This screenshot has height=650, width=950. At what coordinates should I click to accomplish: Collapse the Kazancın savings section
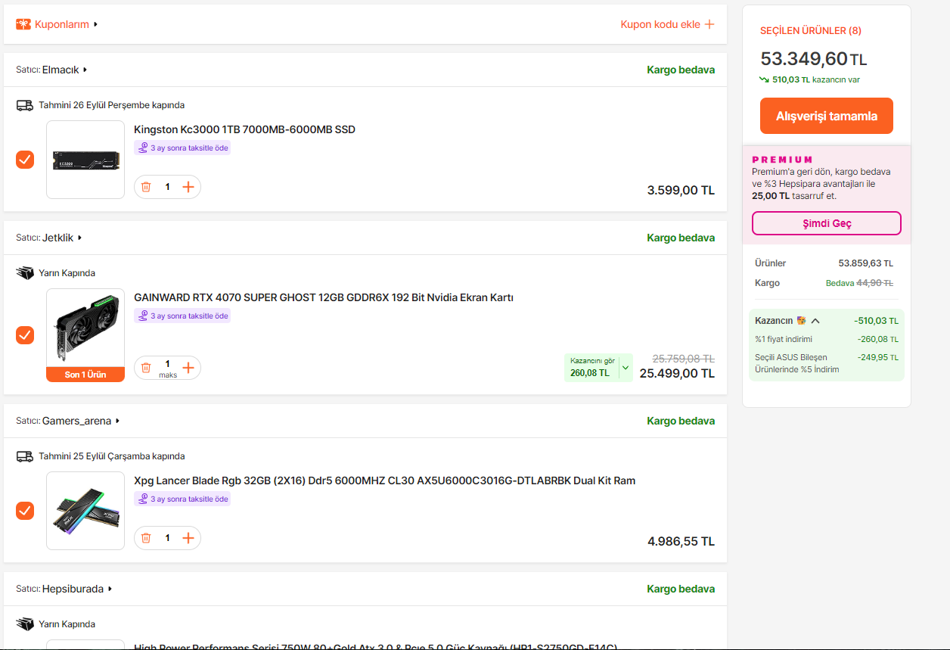click(815, 321)
